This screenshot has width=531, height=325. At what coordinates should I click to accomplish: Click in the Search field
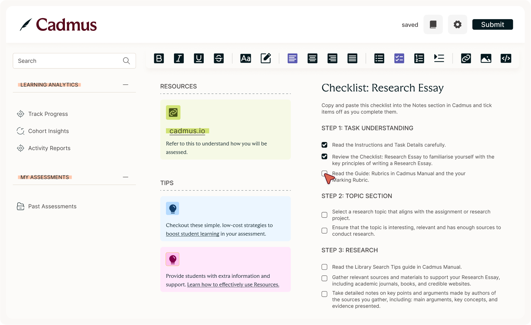[74, 61]
